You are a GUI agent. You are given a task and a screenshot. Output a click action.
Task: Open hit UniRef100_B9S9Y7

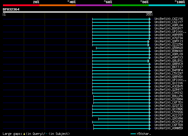point(169,29)
